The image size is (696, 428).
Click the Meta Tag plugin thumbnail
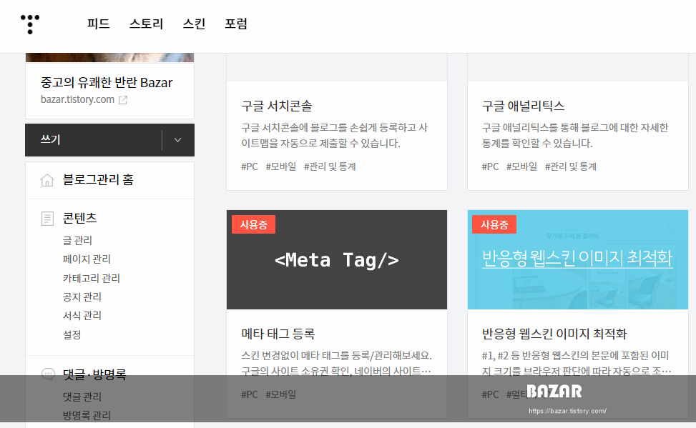pyautogui.click(x=337, y=259)
